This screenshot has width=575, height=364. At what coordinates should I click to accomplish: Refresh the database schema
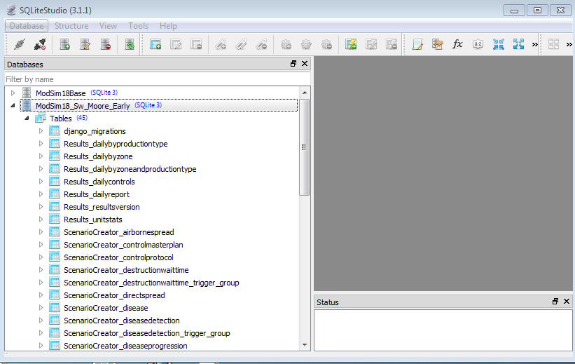130,45
